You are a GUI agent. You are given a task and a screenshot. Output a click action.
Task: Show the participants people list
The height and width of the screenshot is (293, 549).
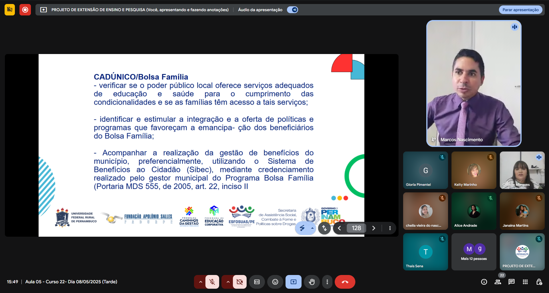click(x=498, y=282)
